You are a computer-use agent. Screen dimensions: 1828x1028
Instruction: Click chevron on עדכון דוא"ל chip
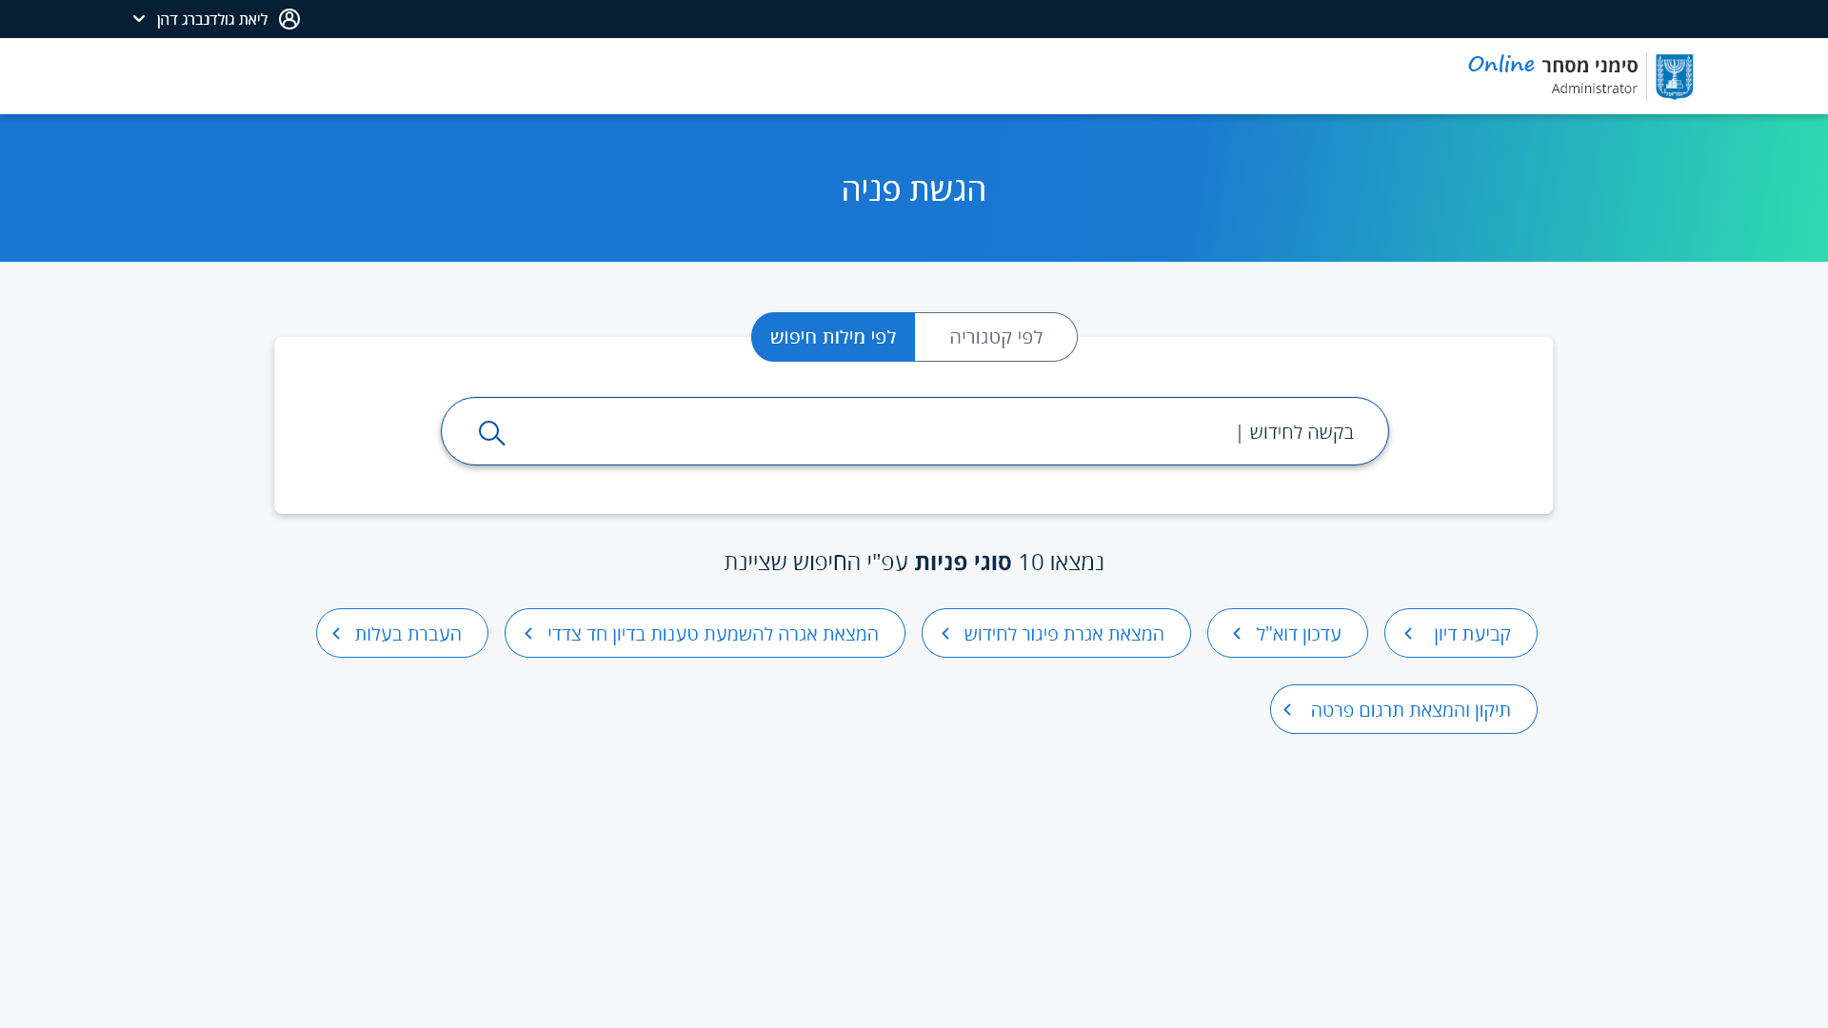tap(1237, 634)
